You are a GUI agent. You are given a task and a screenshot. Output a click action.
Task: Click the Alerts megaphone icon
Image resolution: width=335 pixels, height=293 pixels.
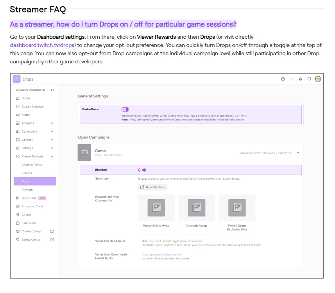[18, 115]
